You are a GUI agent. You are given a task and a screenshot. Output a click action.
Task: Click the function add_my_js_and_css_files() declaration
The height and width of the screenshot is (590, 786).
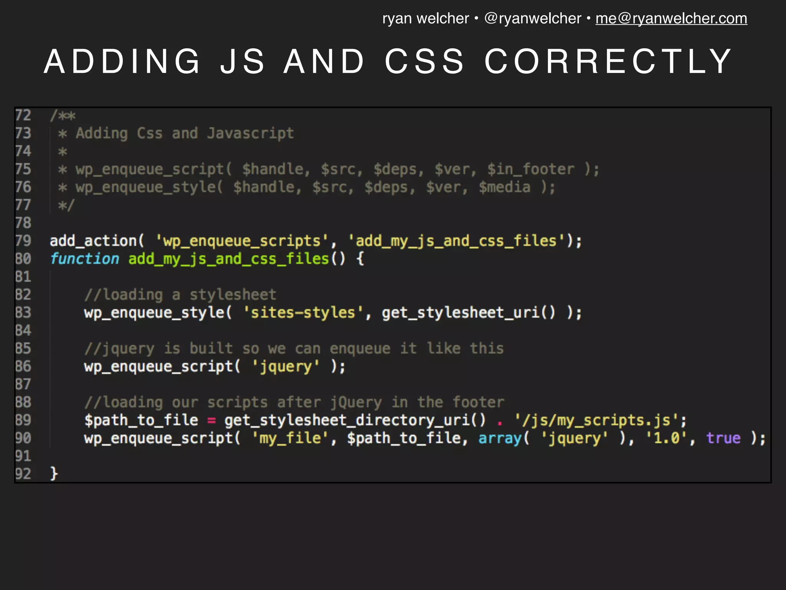click(207, 259)
